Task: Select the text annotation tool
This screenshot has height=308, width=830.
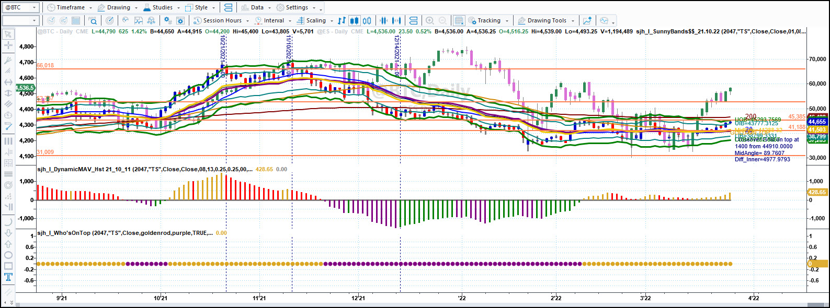Action: click(8, 277)
